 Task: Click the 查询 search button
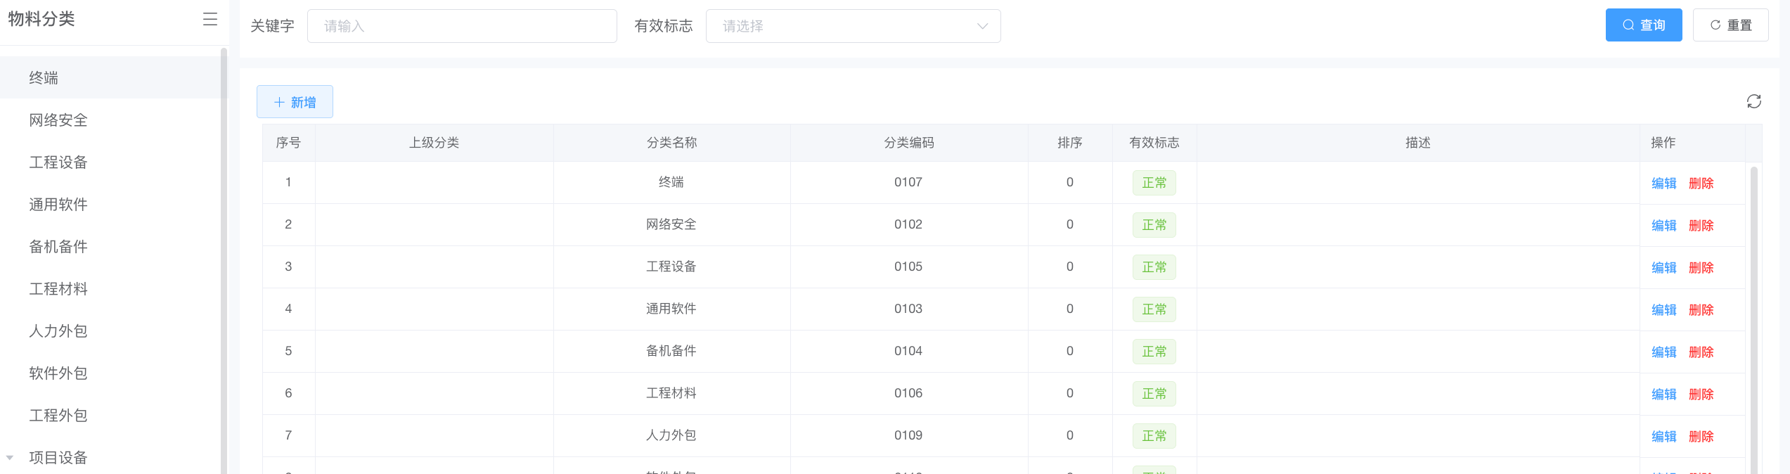[1643, 25]
